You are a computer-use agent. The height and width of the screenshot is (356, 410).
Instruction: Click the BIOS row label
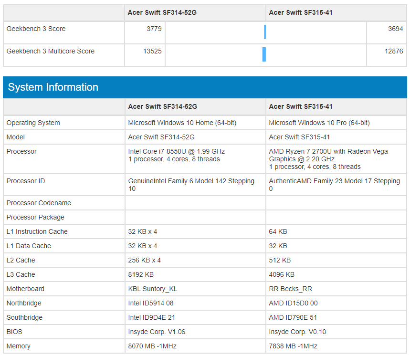tap(14, 332)
